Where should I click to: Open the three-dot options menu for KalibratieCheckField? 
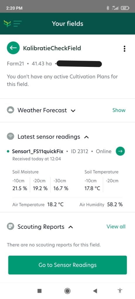tap(124, 49)
